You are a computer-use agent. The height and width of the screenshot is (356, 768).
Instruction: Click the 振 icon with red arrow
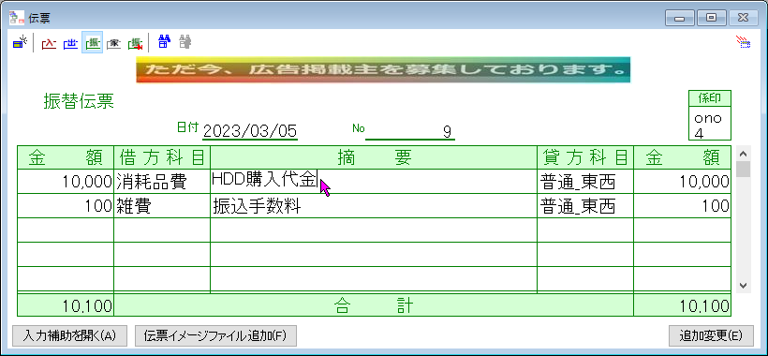(x=135, y=43)
